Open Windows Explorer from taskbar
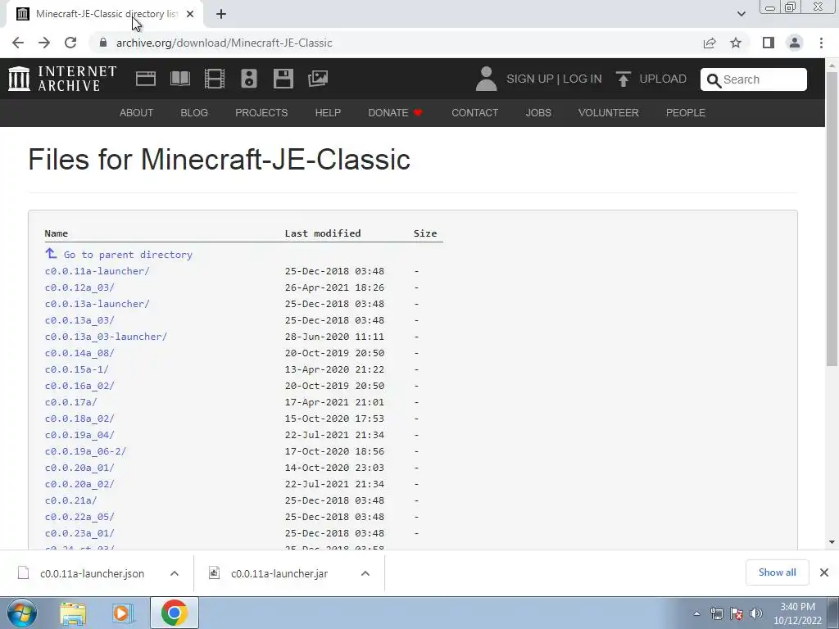The width and height of the screenshot is (839, 629). click(x=73, y=613)
